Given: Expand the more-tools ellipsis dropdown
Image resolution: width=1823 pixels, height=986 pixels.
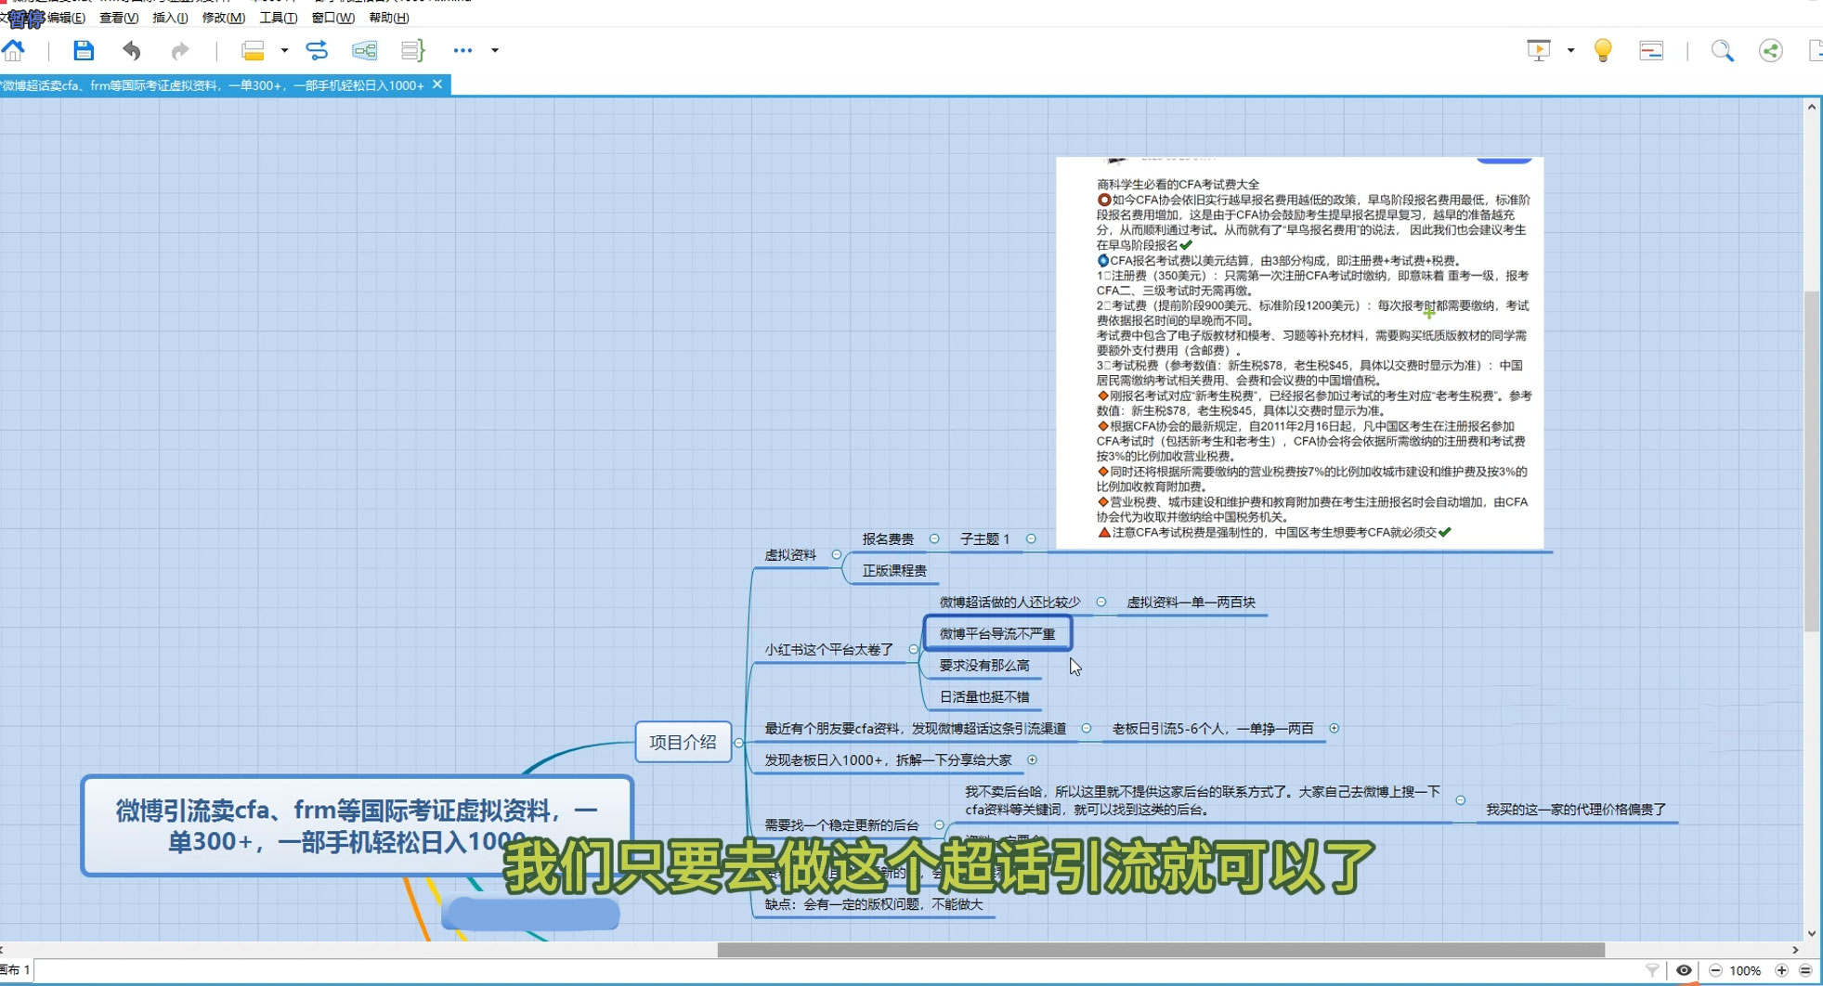Looking at the screenshot, I should pos(463,50).
